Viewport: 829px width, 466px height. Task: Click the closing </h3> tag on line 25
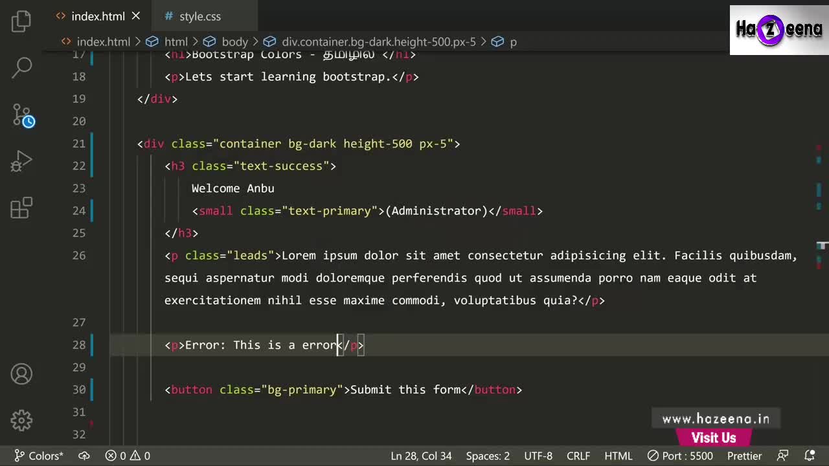point(181,233)
